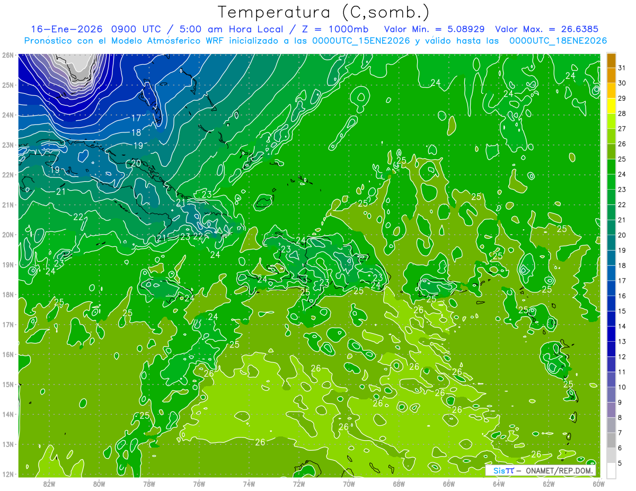Click the '76W' longitude axis label
This screenshot has height=491, width=636.
coord(199,484)
